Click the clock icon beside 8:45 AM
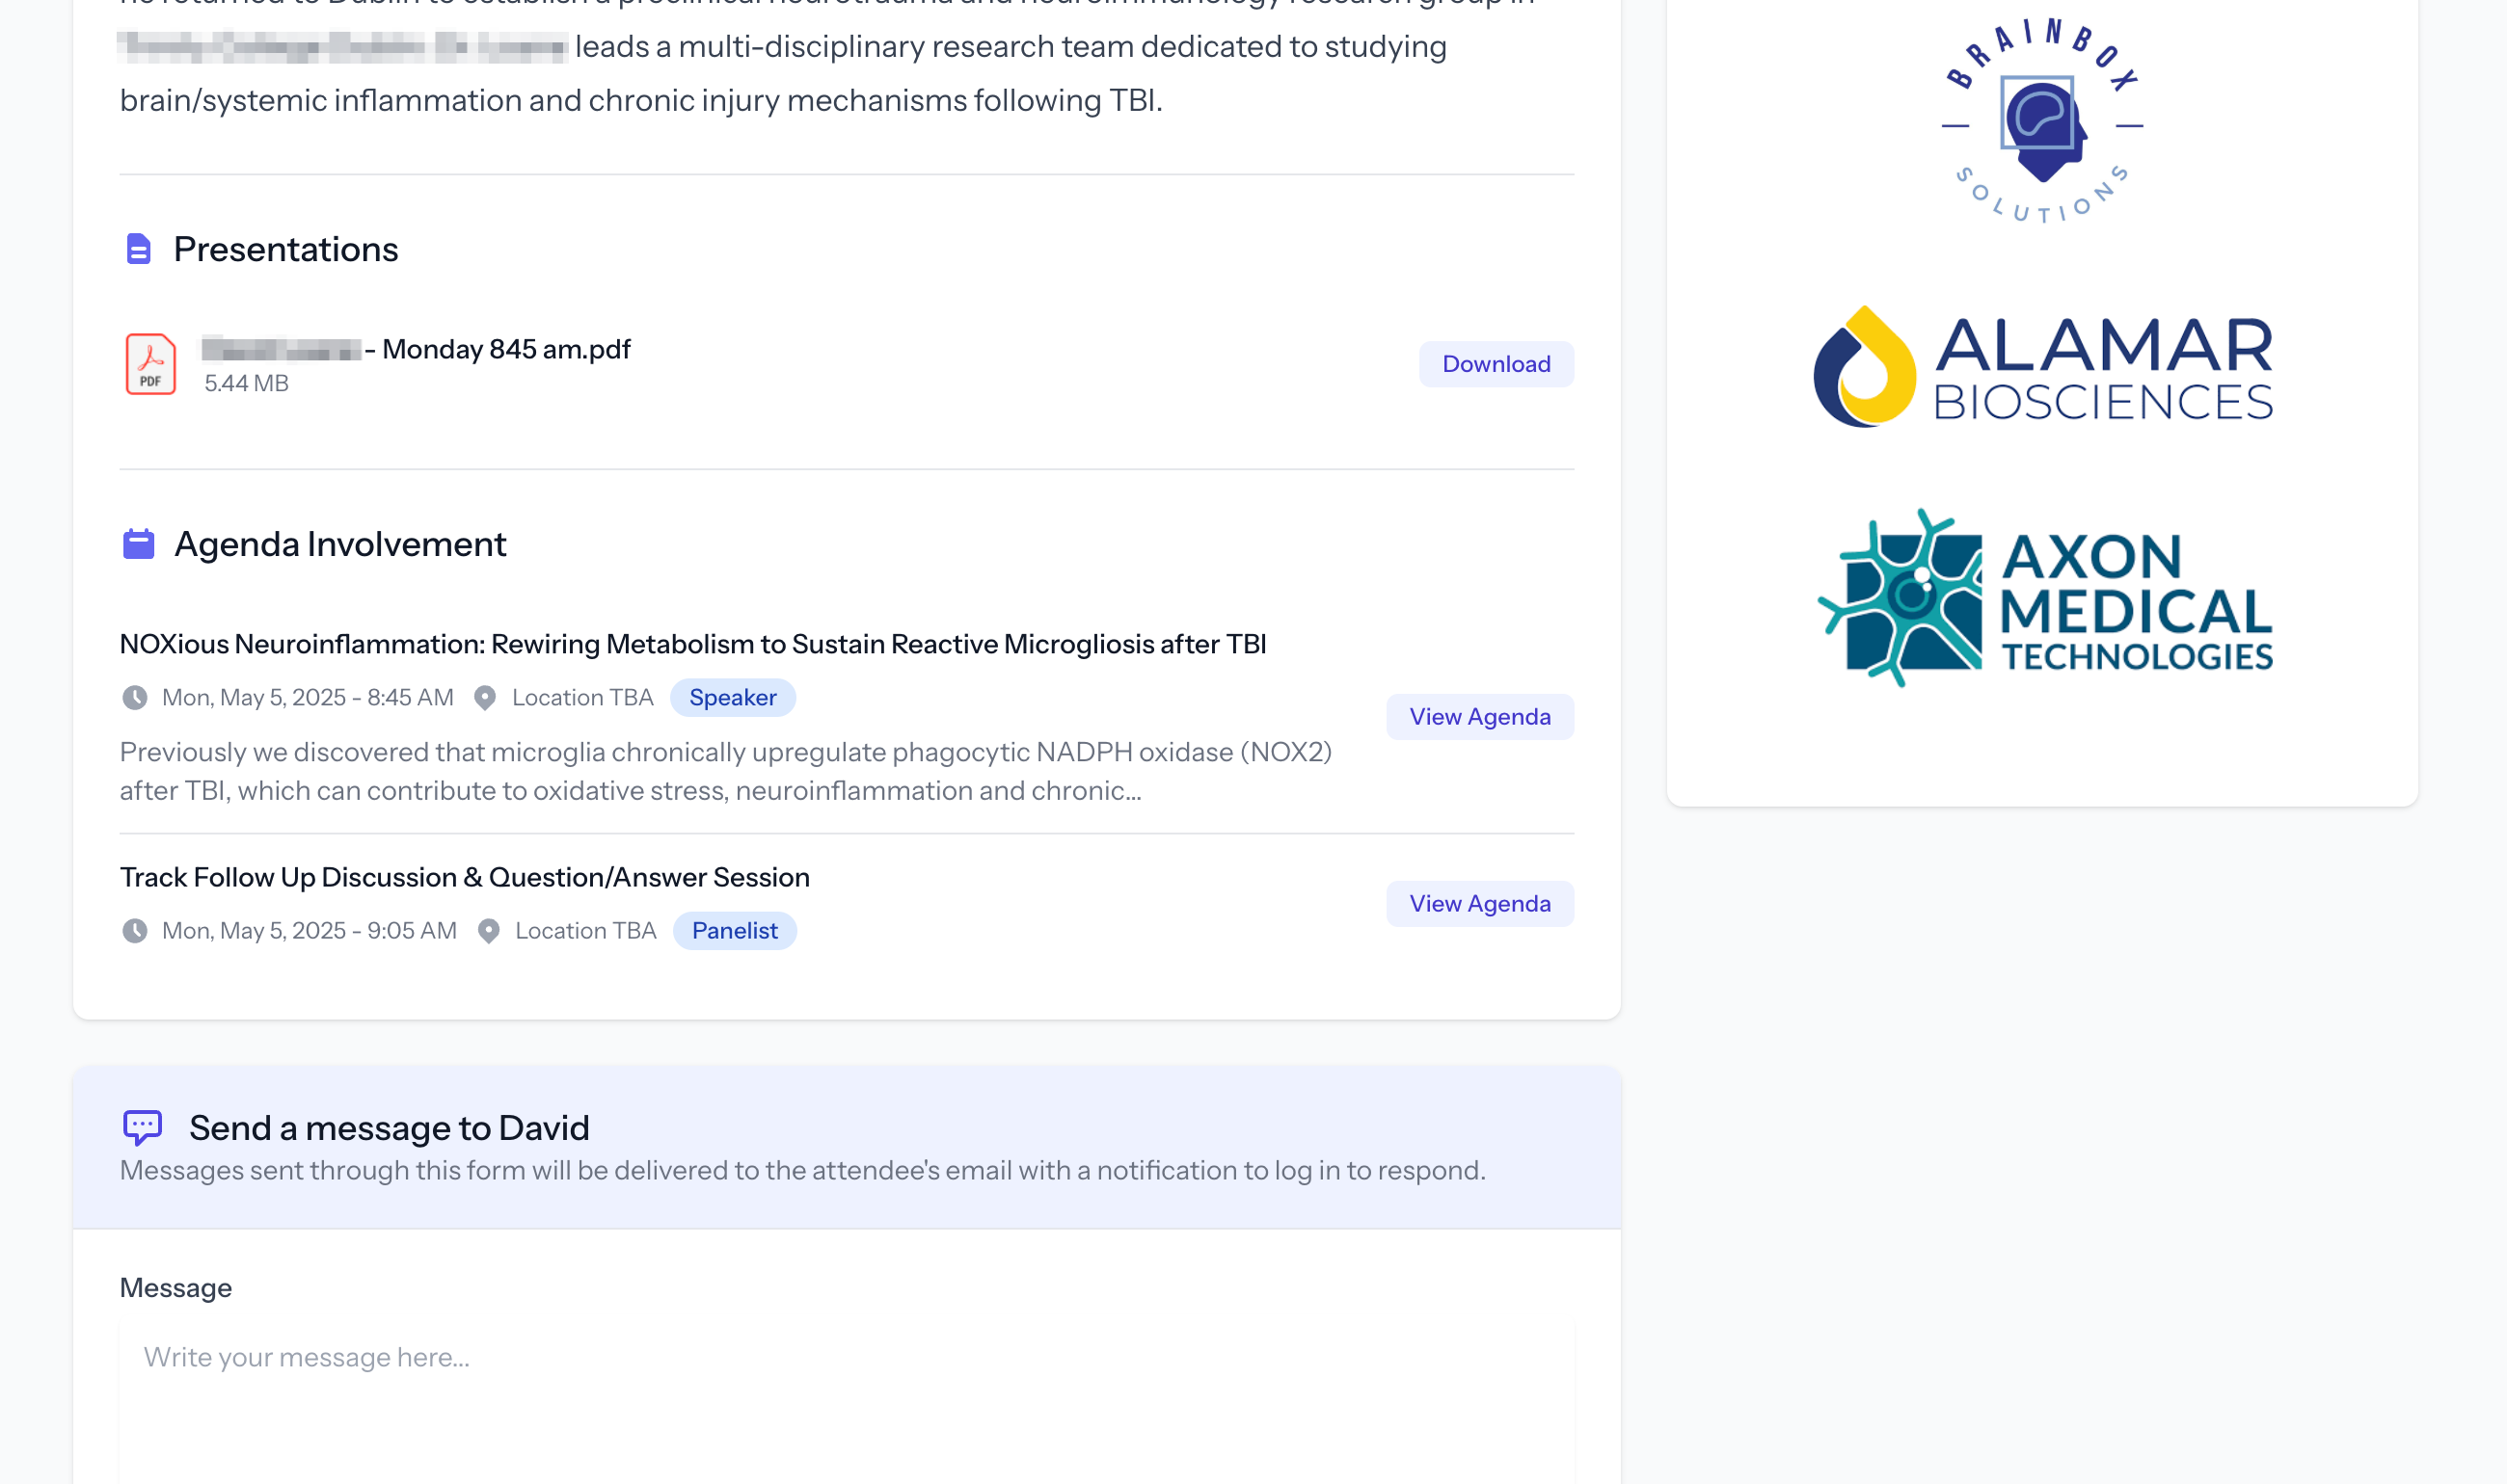2507x1484 pixels. [134, 698]
